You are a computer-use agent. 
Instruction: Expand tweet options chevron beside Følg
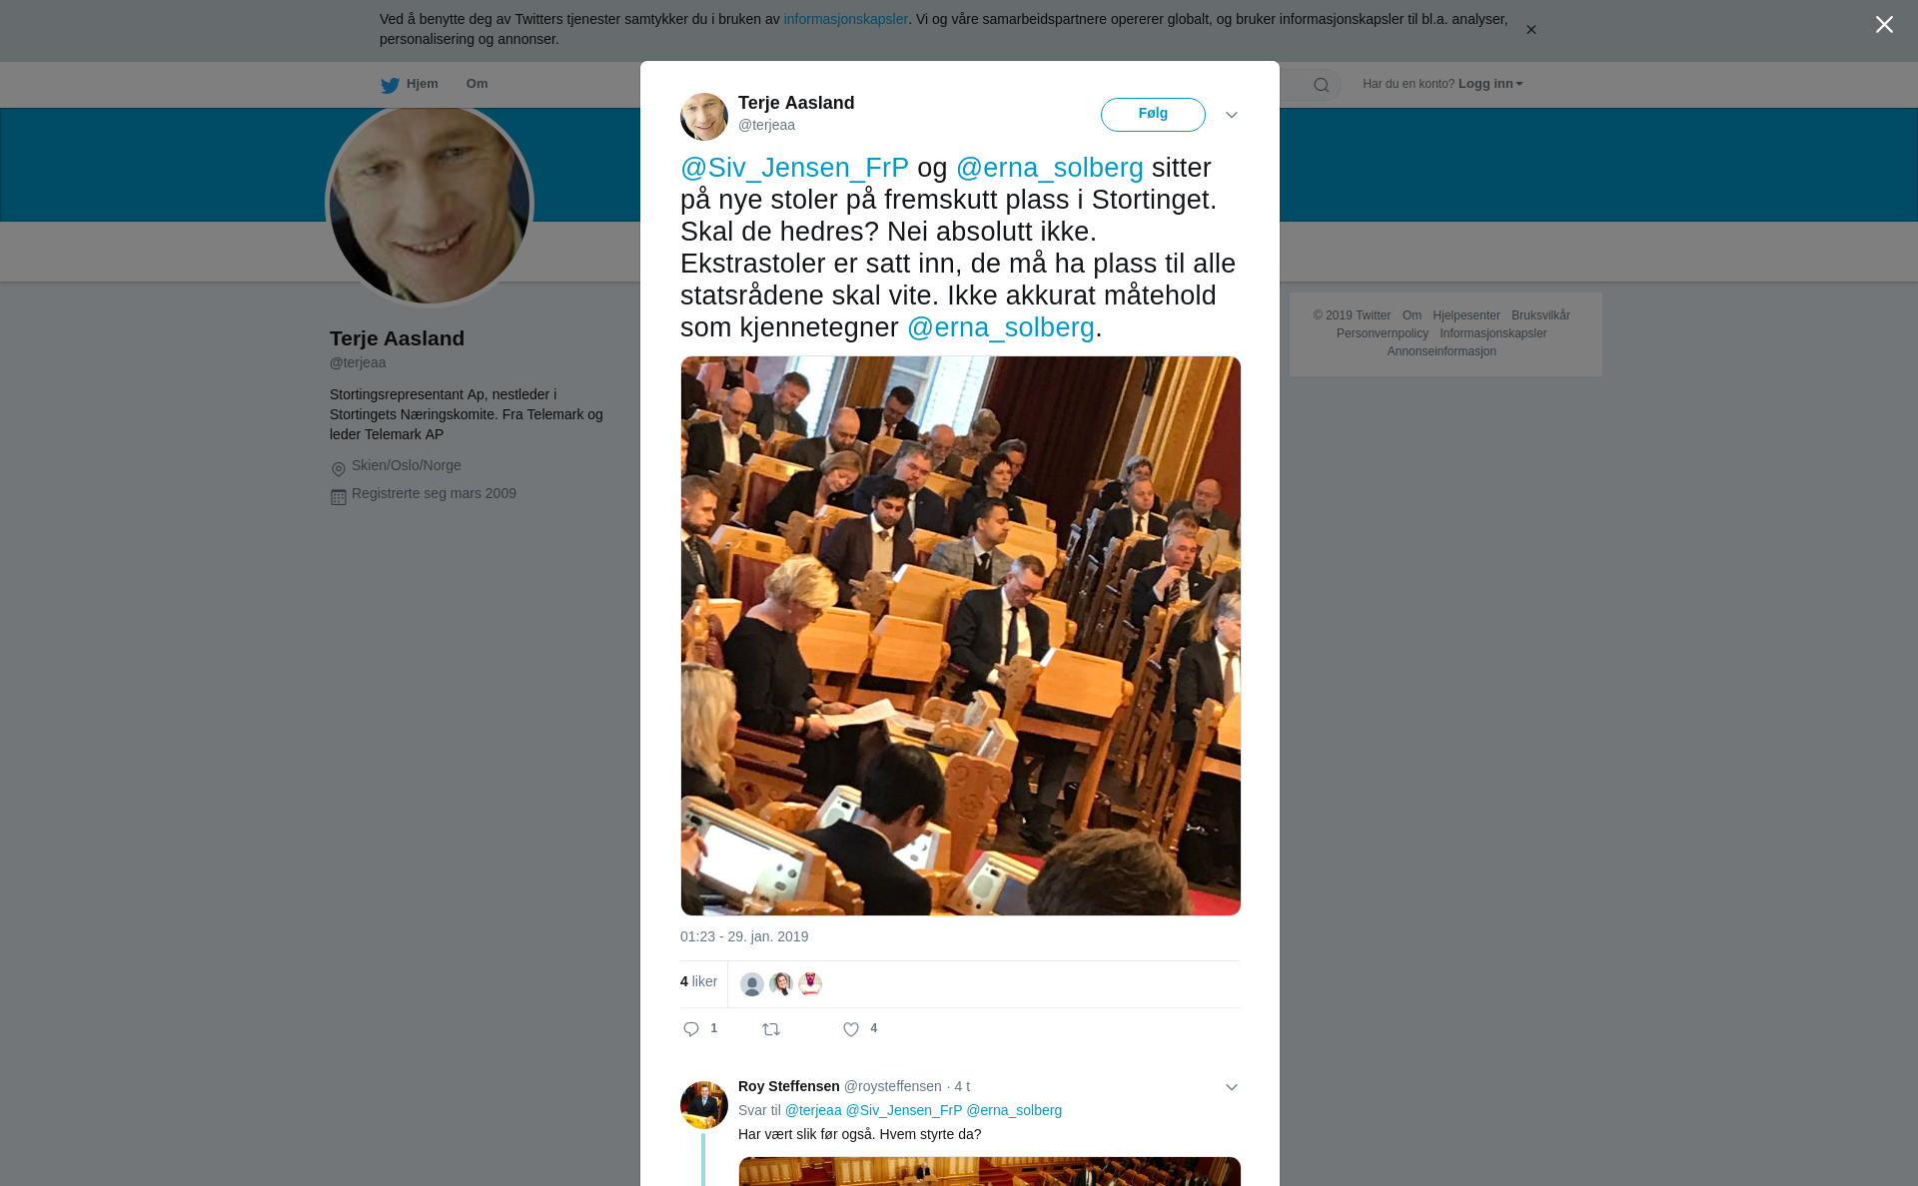[x=1232, y=115]
